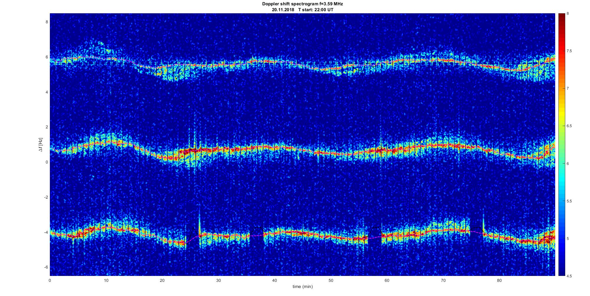590x296 pixels.
Task: Click the x-axis tick label '70'
Action: pos(443,280)
